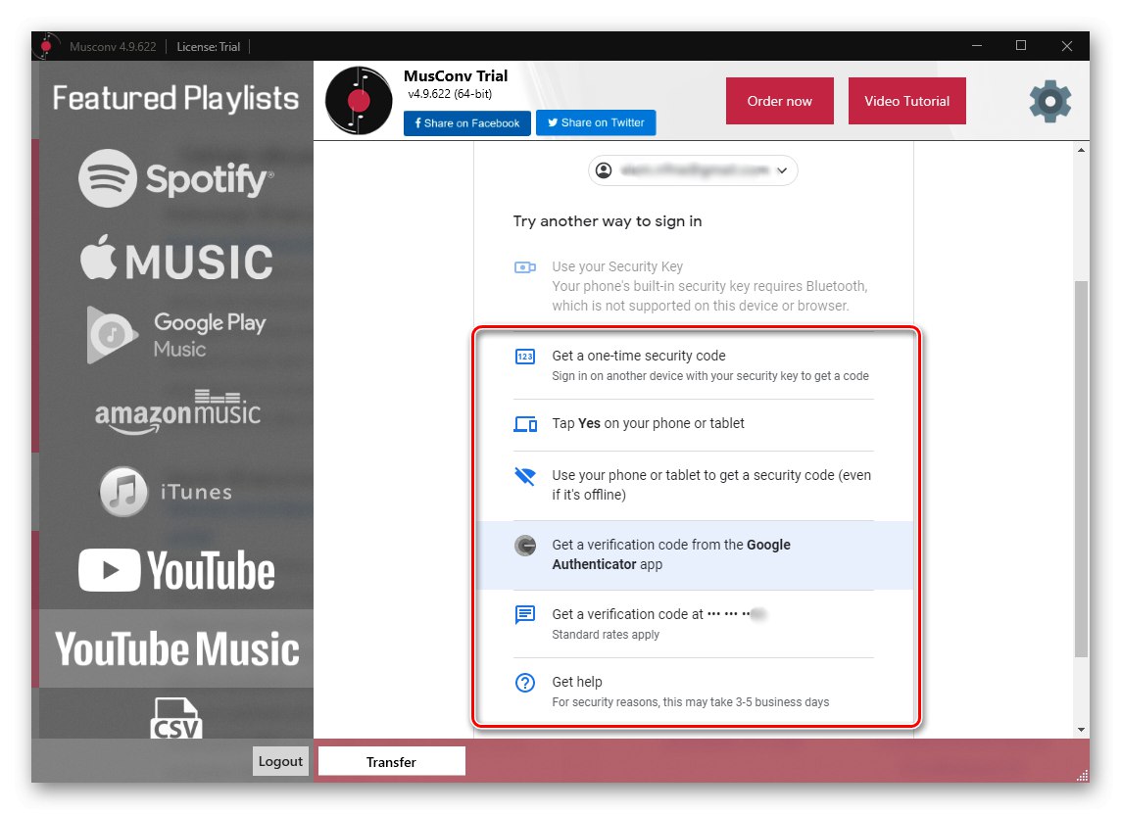Open YouTube service in sidebar
Image resolution: width=1121 pixels, height=814 pixels.
[x=176, y=570]
